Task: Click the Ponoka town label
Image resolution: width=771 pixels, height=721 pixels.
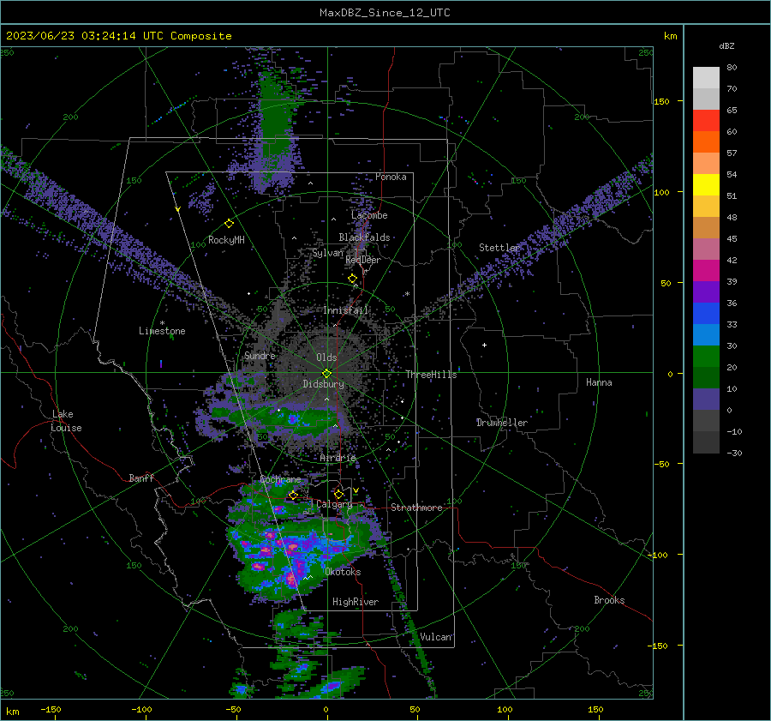Action: click(391, 177)
